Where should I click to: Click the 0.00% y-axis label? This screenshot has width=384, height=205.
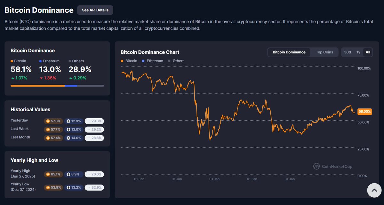pos(362,176)
